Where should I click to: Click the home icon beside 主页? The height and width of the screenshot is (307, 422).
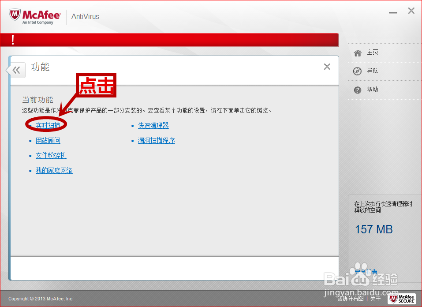point(358,53)
